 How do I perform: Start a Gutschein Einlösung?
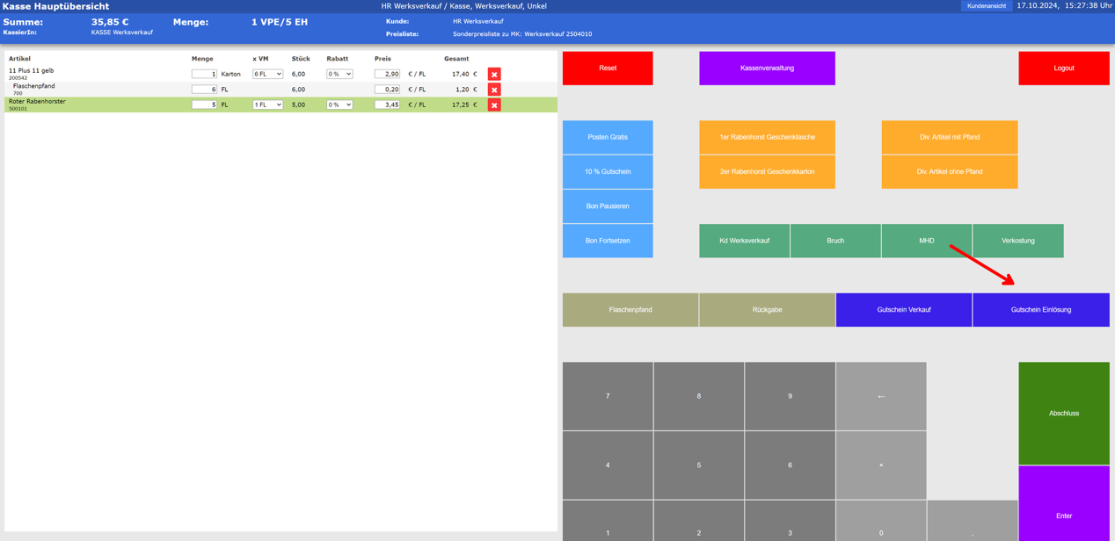1041,309
